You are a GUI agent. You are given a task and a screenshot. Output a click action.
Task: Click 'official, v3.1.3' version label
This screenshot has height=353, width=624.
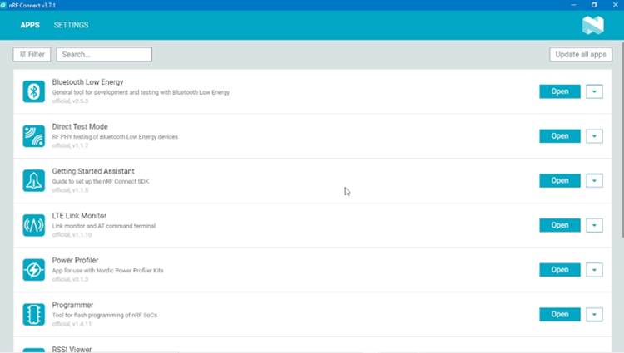(x=70, y=279)
